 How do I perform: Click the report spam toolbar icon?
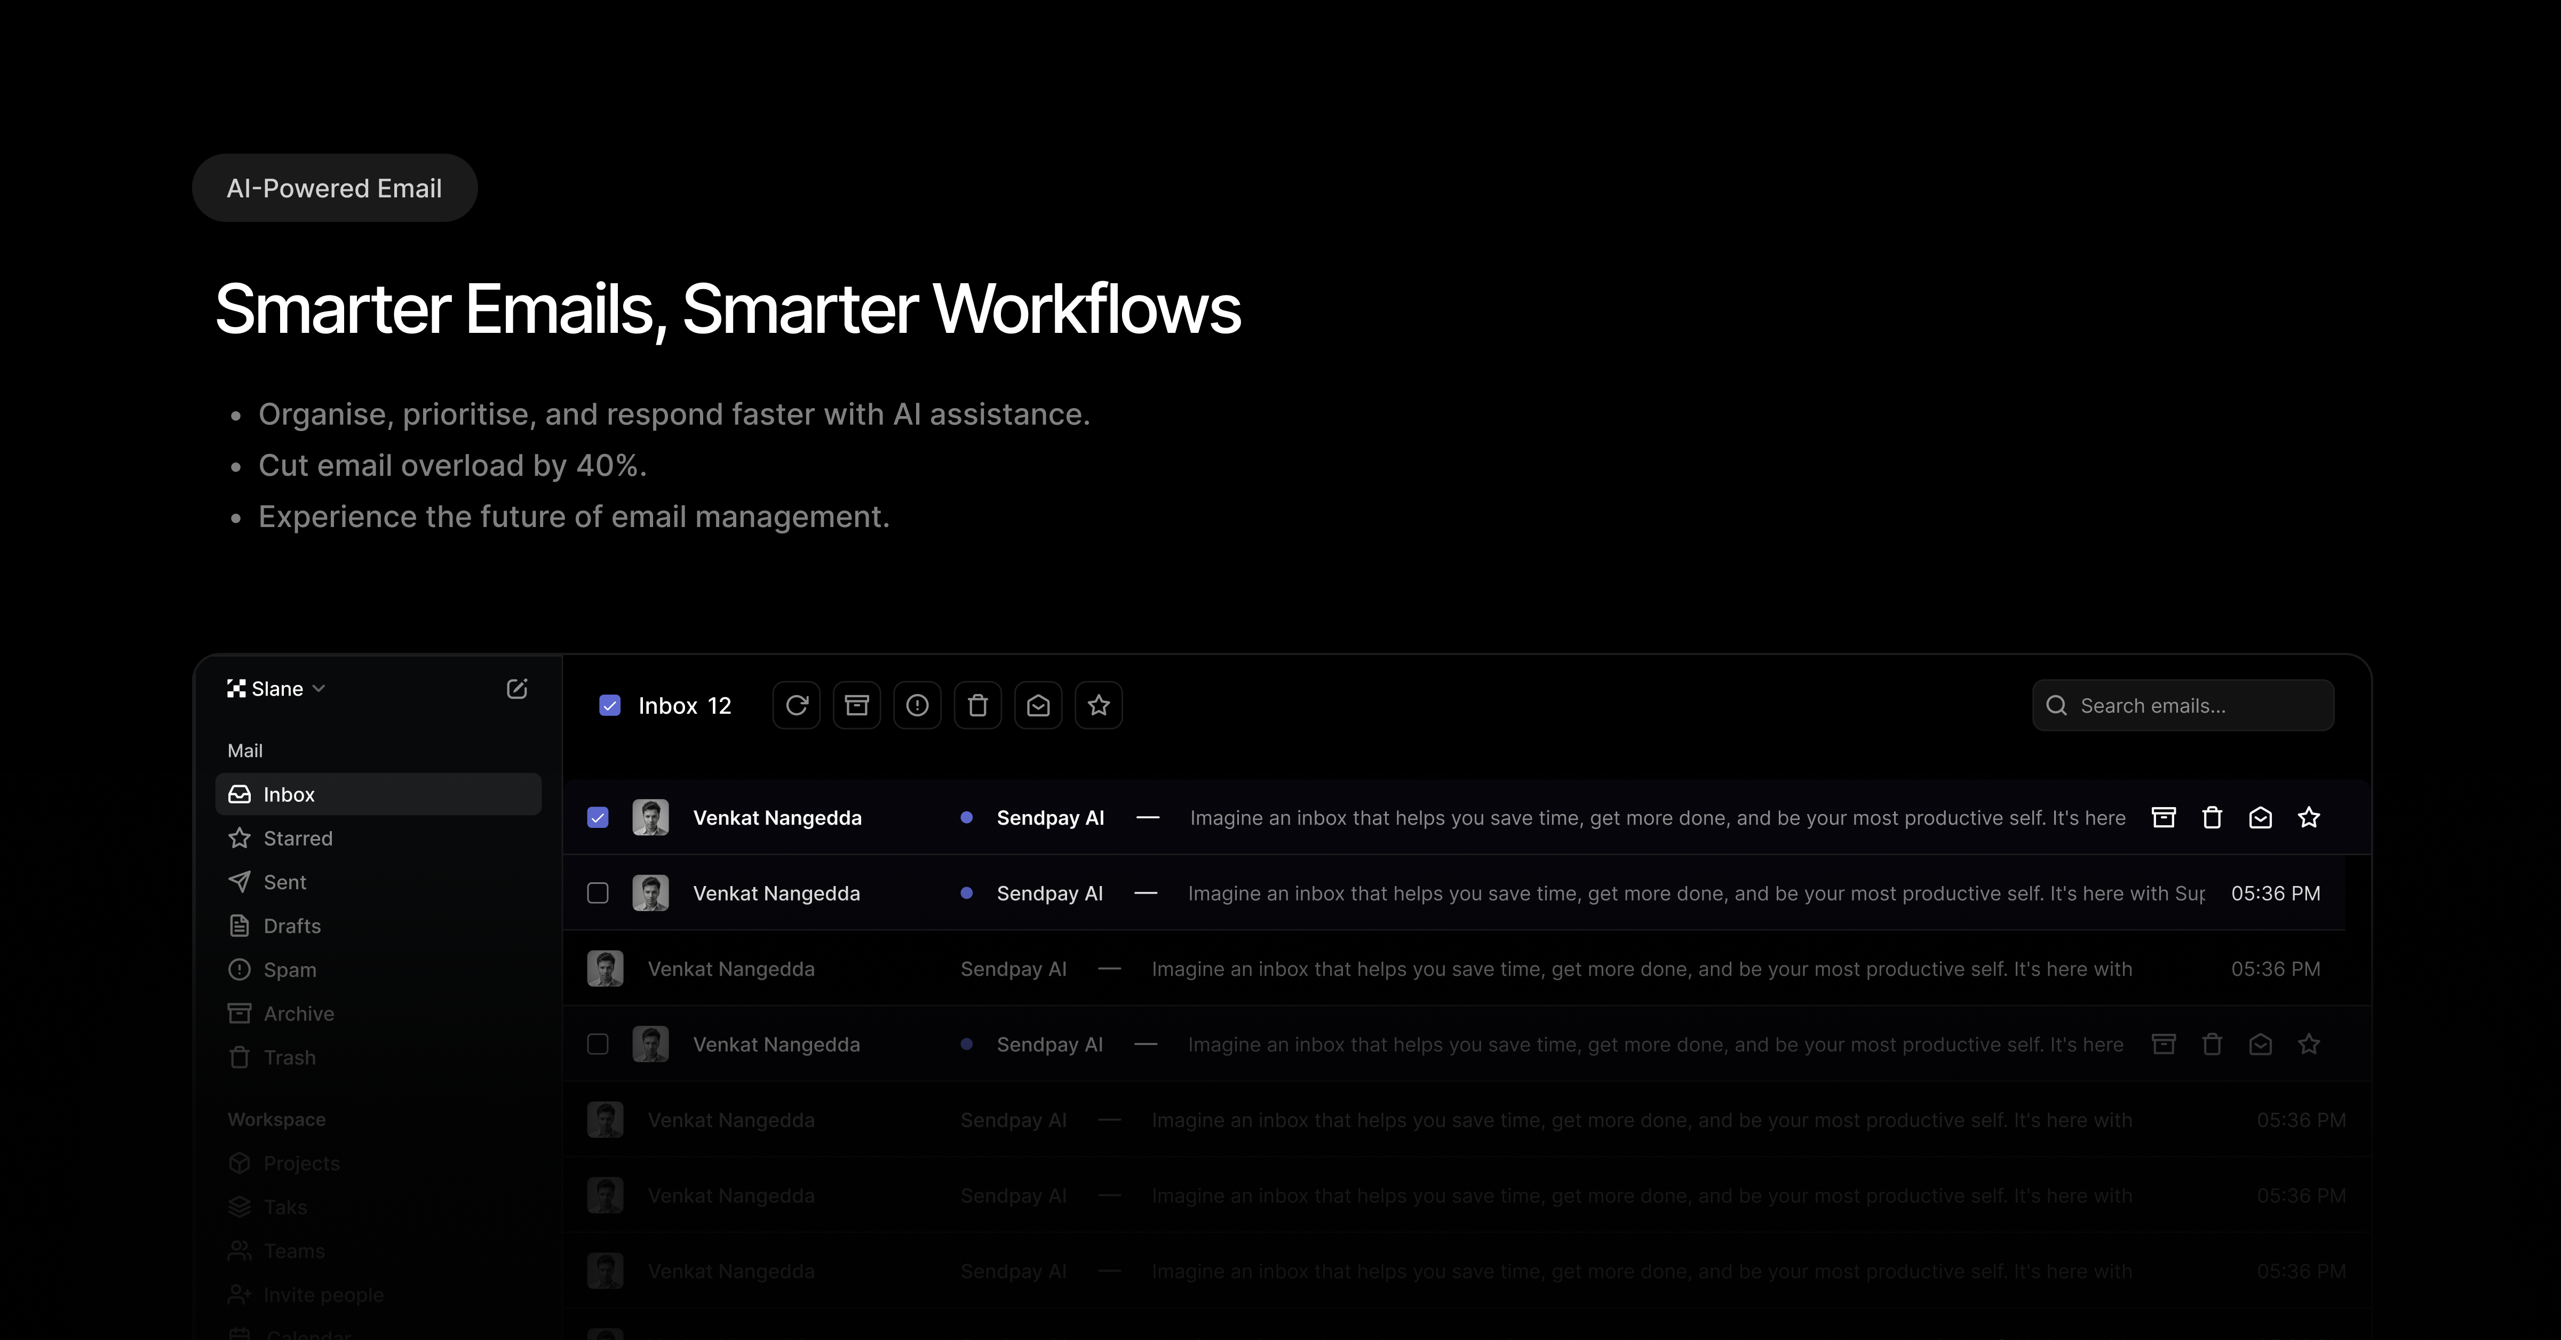[x=918, y=706]
